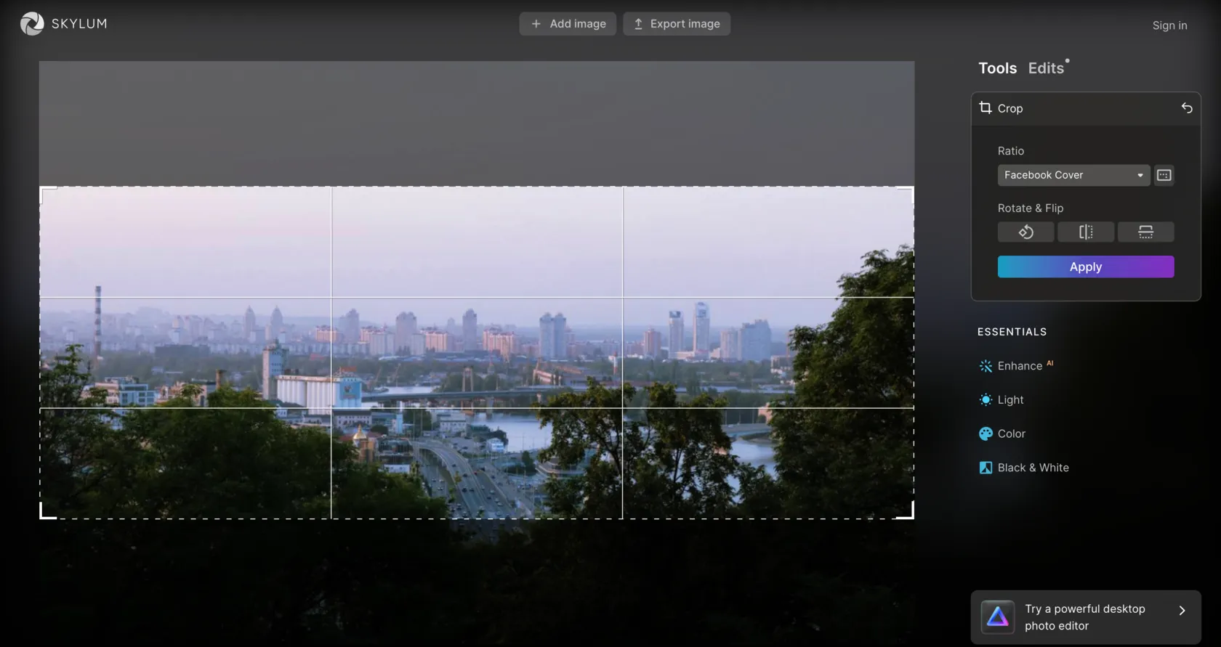
Task: Click the Export image button
Action: coord(677,24)
